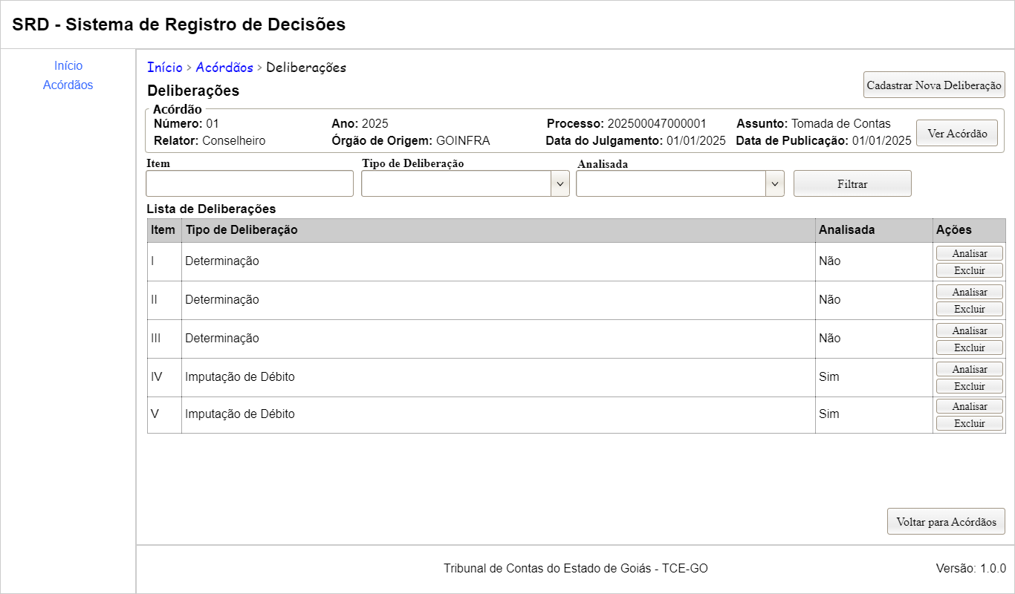Screen dimensions: 1015x594
Task: Follow the Início breadcrumb link
Action: pyautogui.click(x=165, y=68)
